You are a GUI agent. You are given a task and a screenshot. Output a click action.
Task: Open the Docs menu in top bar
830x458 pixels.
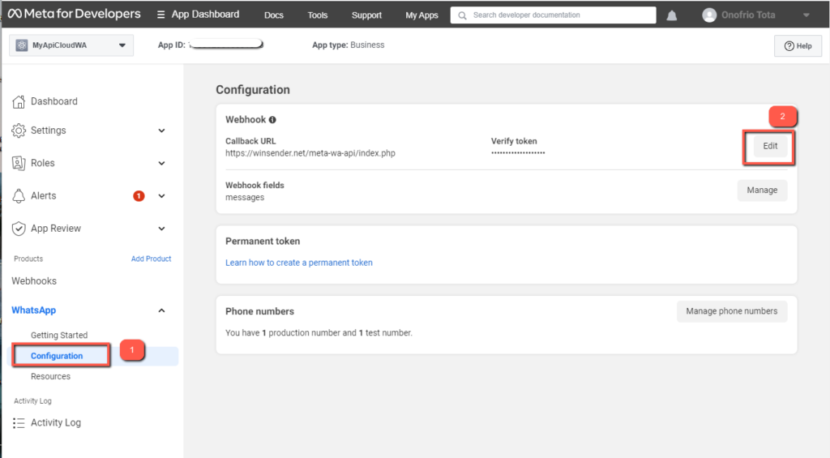(x=274, y=15)
